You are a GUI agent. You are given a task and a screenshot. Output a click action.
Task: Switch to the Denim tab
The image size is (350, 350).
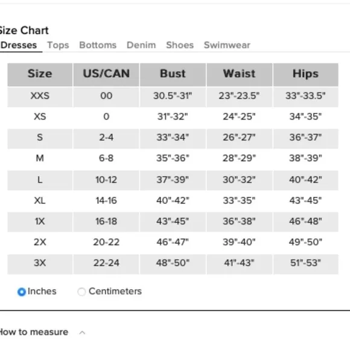(x=141, y=45)
